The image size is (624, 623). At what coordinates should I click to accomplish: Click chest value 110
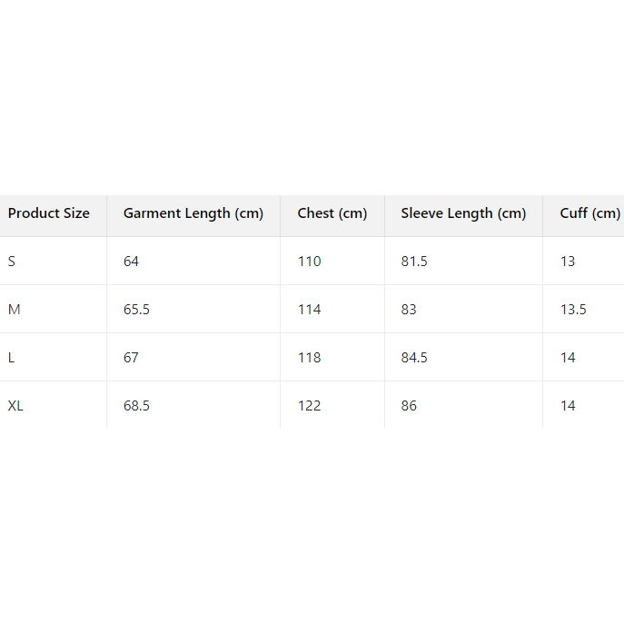coord(310,262)
